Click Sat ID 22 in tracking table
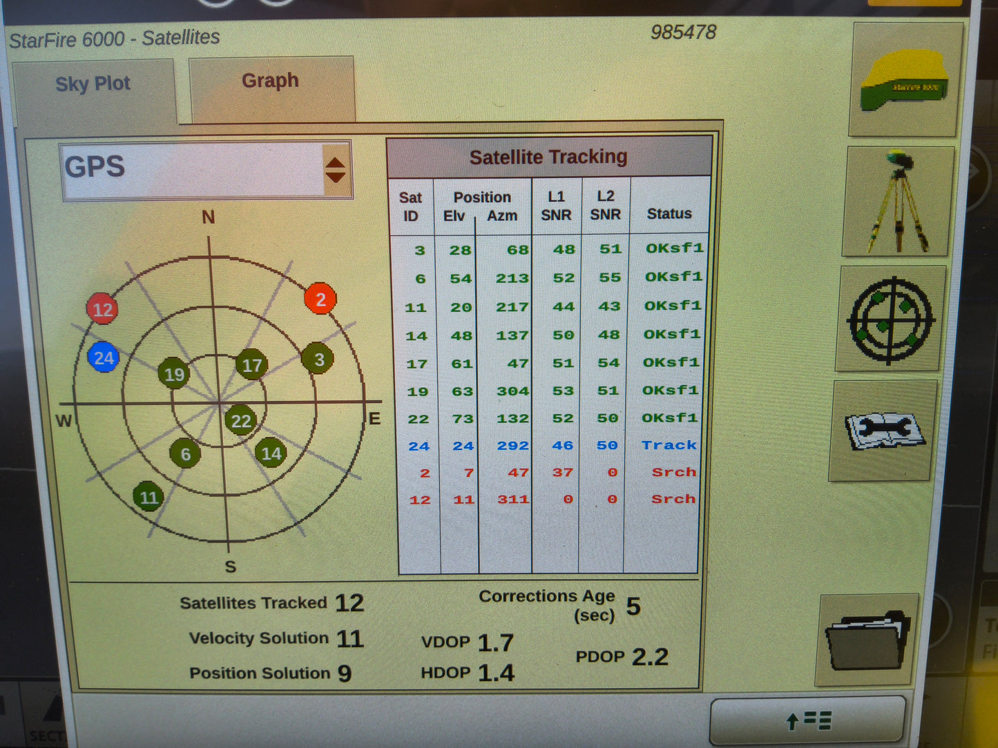Viewport: 998px width, 748px height. [x=419, y=419]
